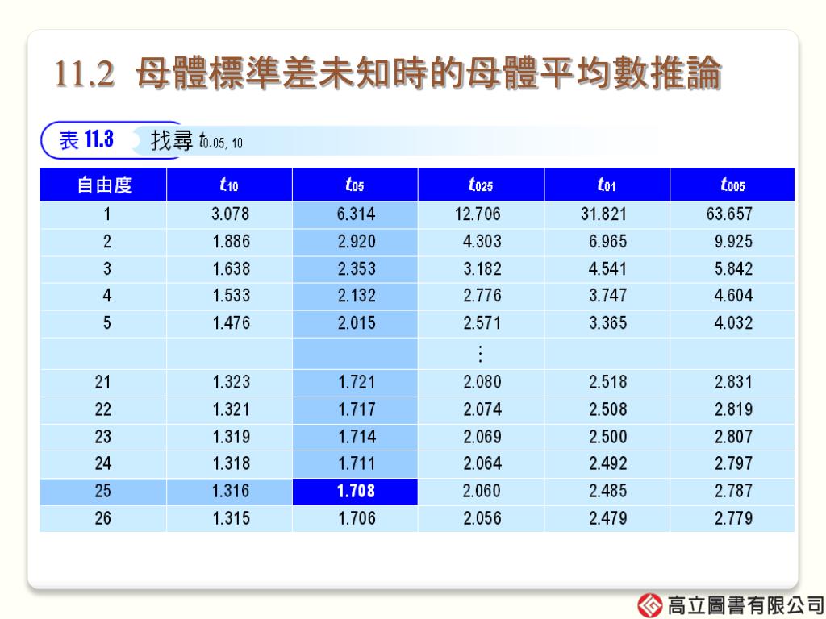Click the value 12.706
The height and width of the screenshot is (619, 826).
coord(478,214)
